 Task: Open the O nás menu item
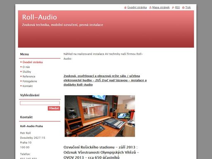pyautogui.click(x=26, y=67)
